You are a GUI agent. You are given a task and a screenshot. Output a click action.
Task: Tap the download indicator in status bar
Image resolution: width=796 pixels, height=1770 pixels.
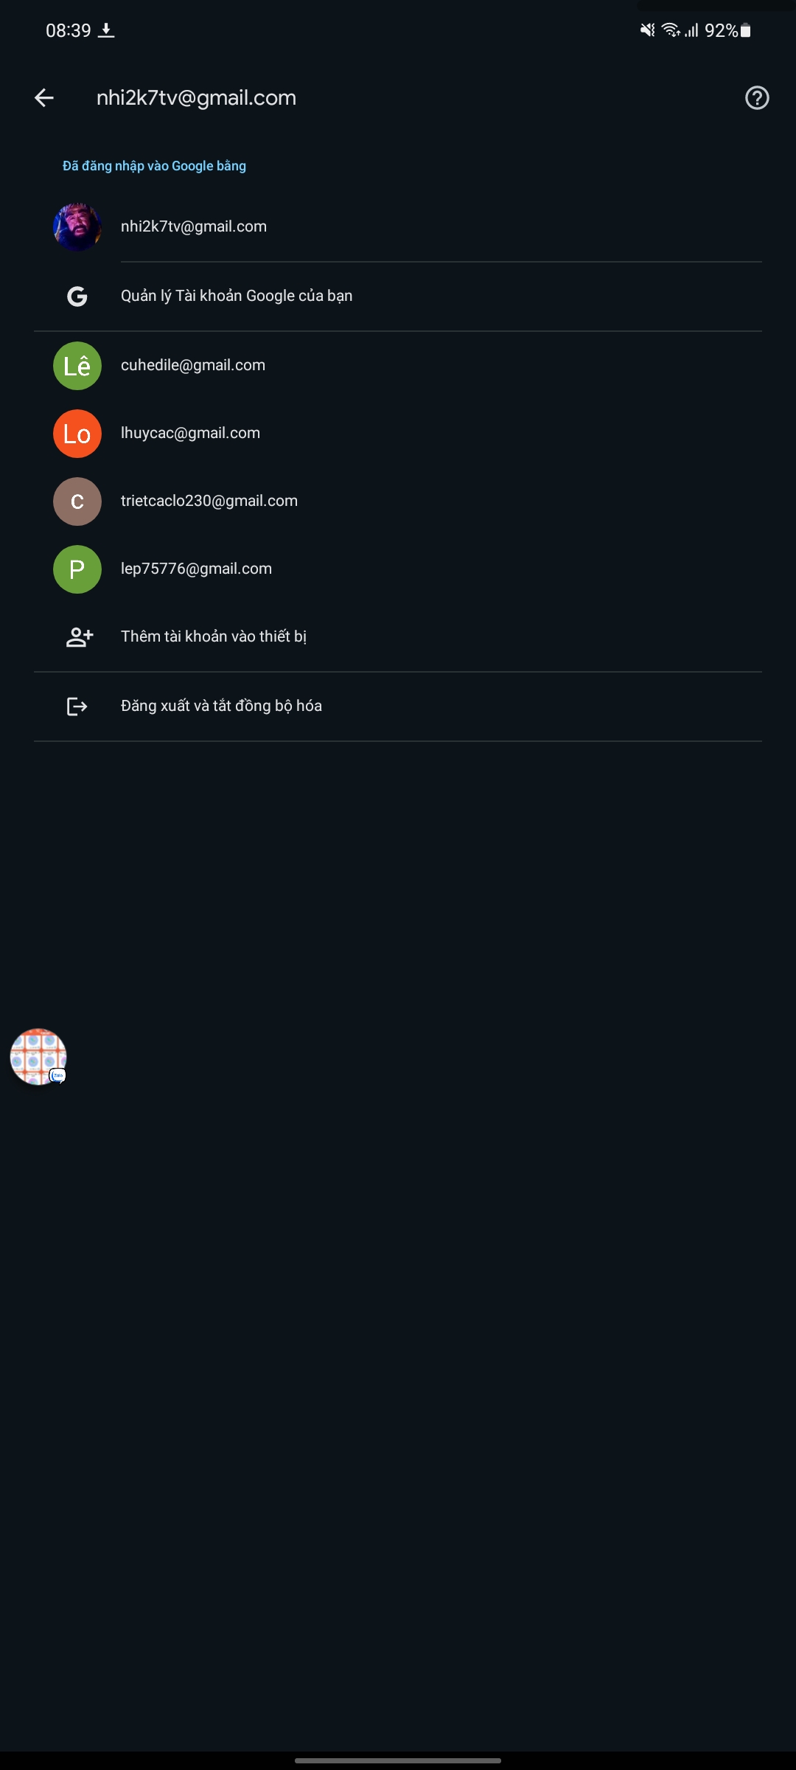[x=107, y=30]
